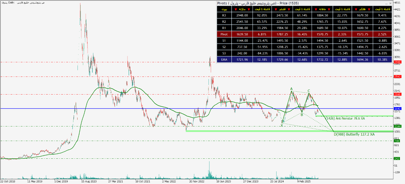Image resolution: width=405 pixels, height=184 pixels.
Task: Click the Daily chart symbol title text
Action: pyautogui.click(x=22, y=3)
